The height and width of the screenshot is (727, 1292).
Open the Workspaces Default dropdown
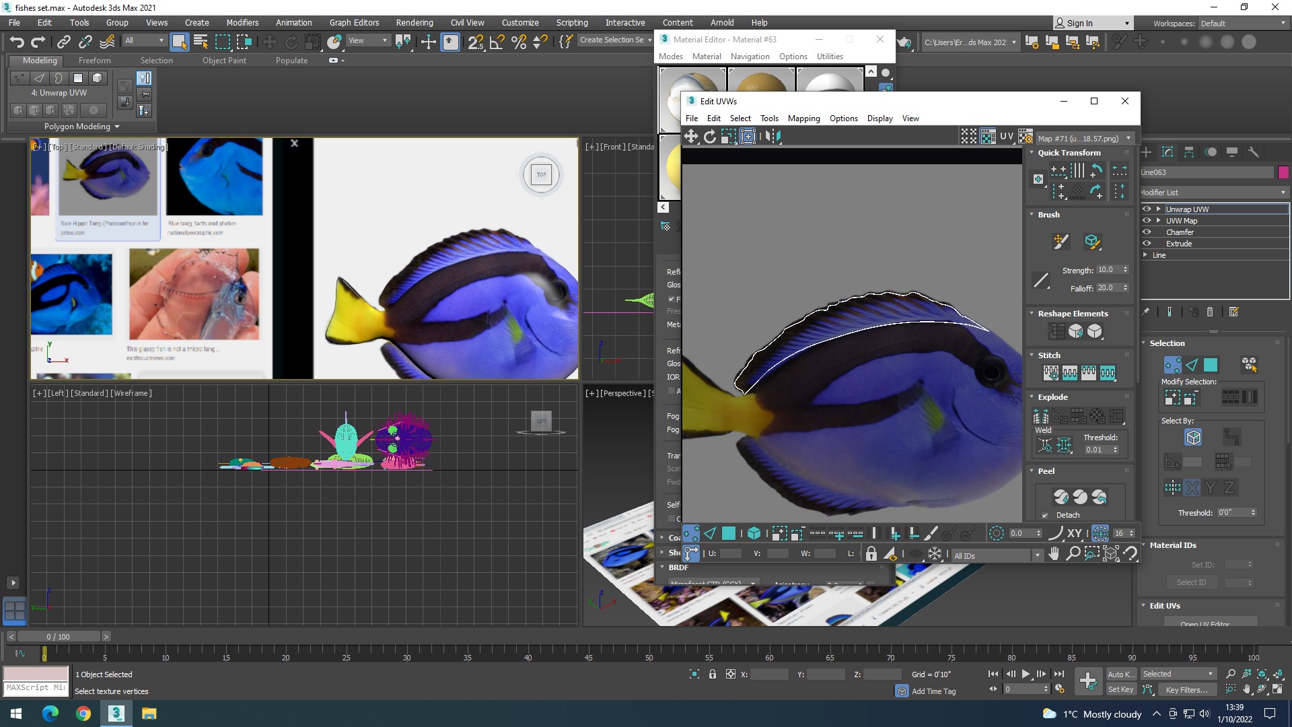[x=1243, y=24]
